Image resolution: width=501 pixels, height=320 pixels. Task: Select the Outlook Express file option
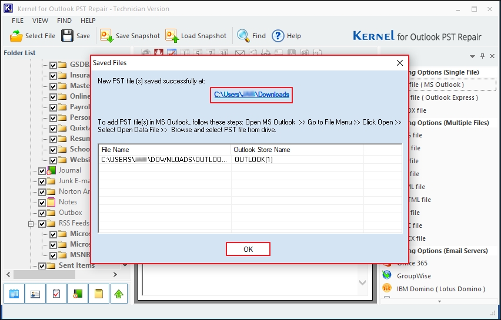pos(444,97)
